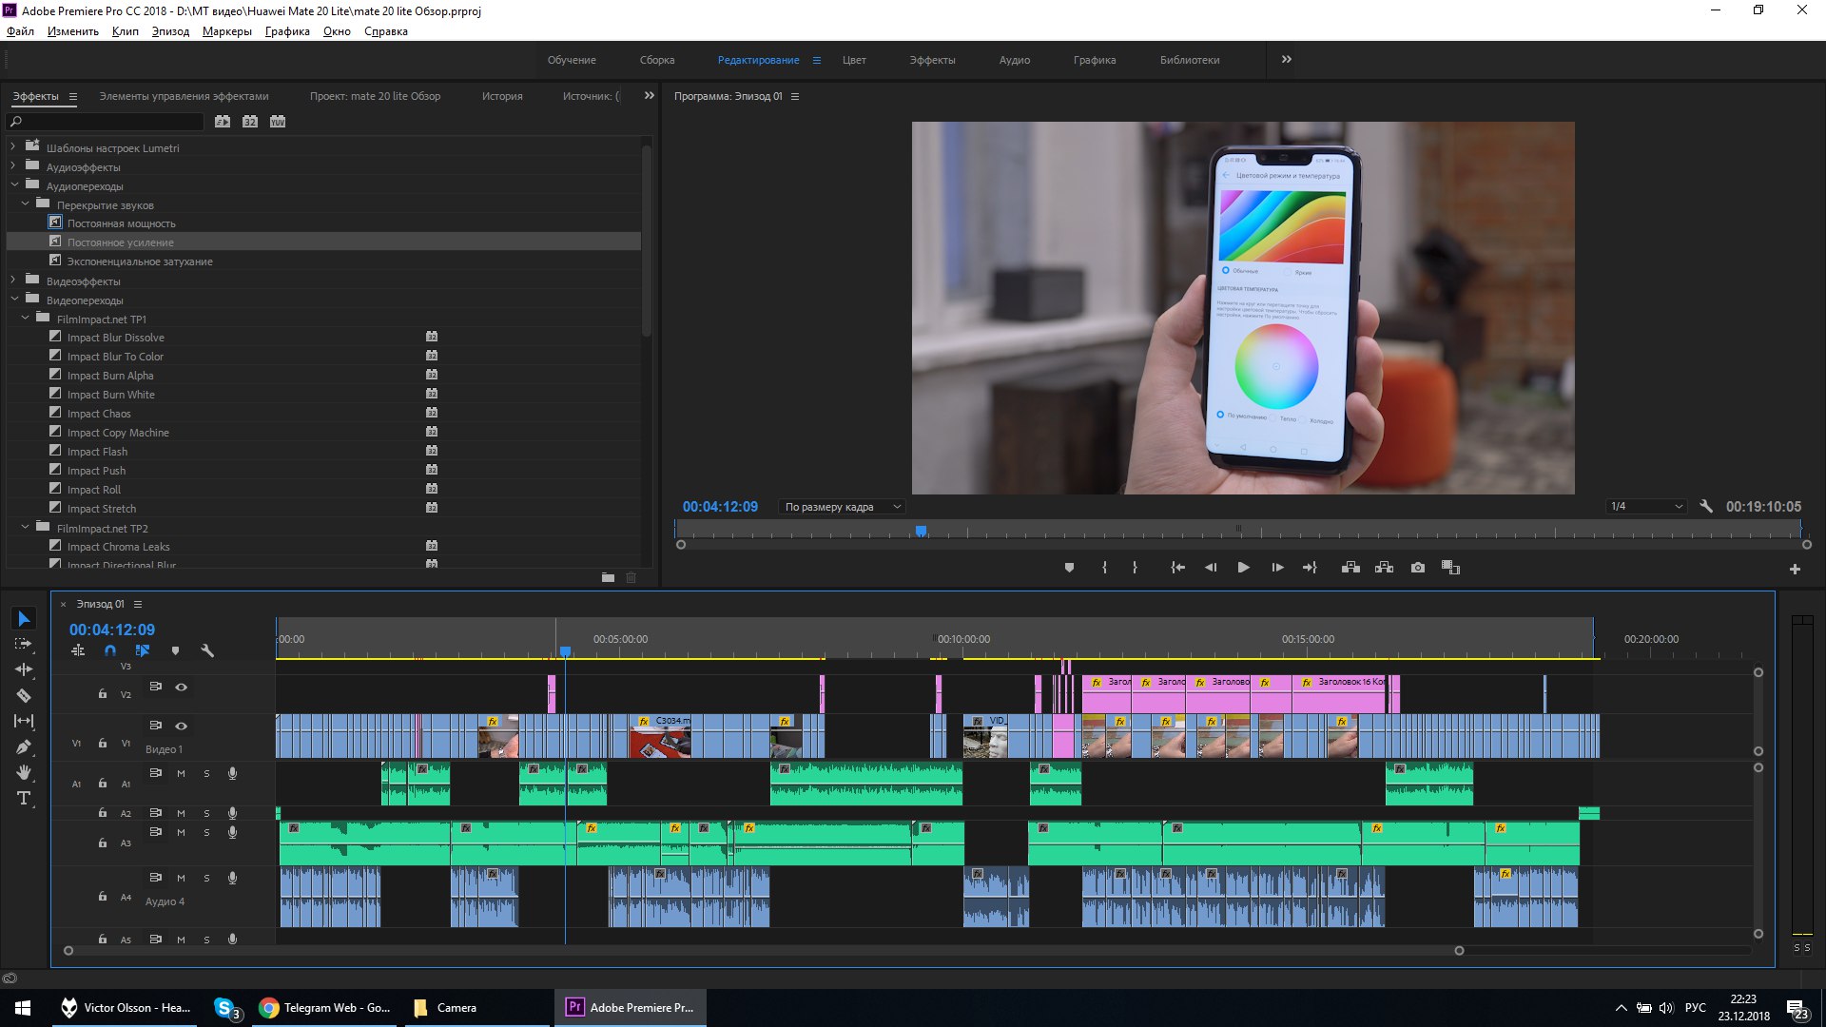Click timeline playhead on ruler
This screenshot has height=1027, width=1826.
565,651
